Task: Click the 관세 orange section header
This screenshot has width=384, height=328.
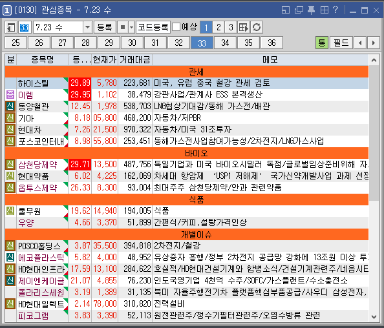Action: click(x=187, y=72)
